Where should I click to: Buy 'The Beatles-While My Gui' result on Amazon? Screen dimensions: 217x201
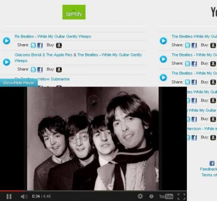[213, 45]
